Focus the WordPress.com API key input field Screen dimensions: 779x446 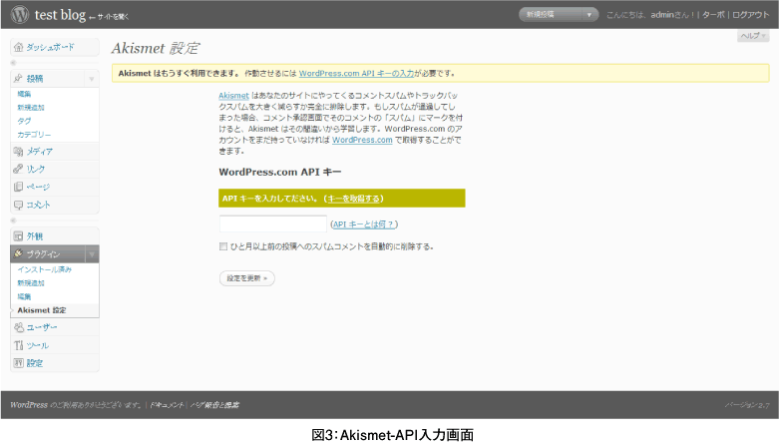[x=272, y=223]
